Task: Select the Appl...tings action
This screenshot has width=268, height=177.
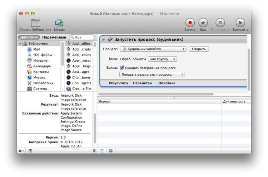Action: coord(79,66)
